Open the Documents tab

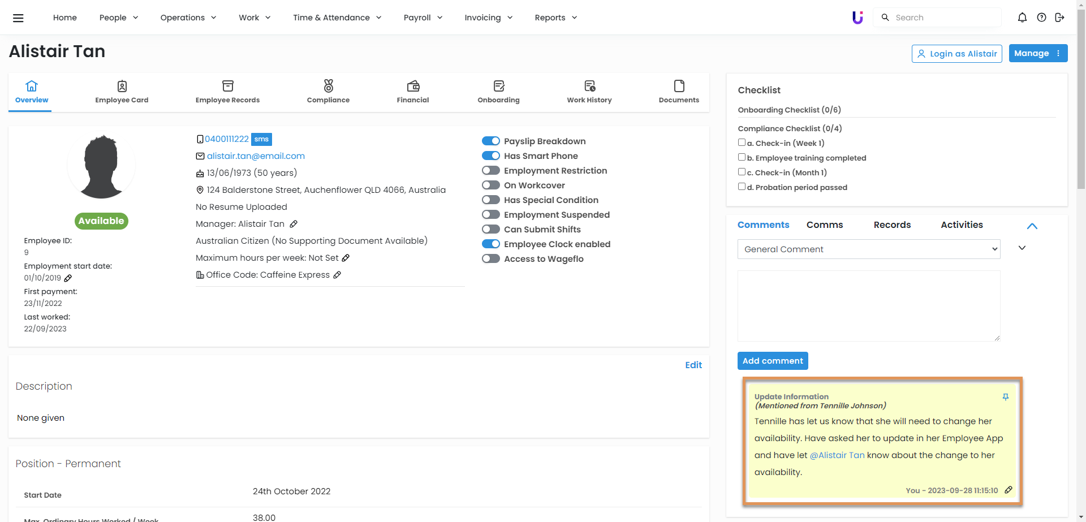[679, 92]
